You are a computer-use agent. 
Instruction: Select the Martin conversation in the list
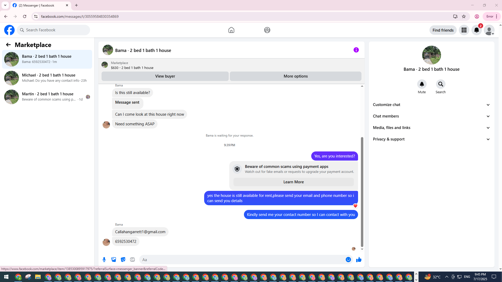[47, 97]
